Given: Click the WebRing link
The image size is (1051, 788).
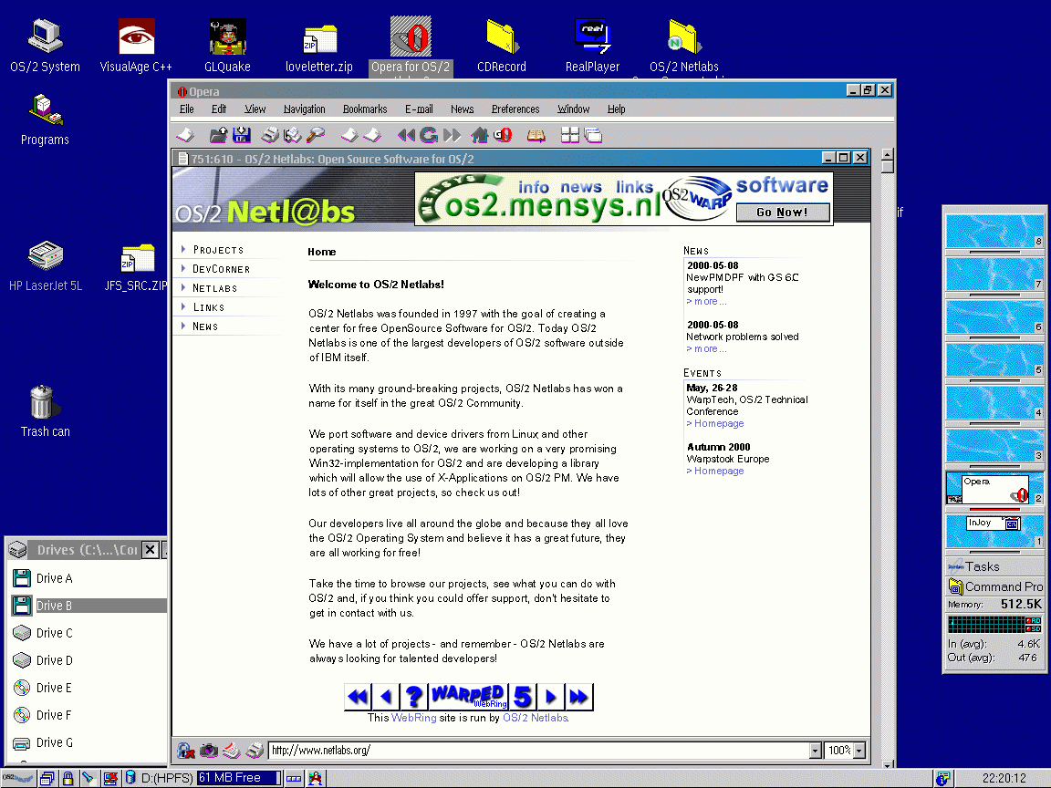Looking at the screenshot, I should pyautogui.click(x=413, y=718).
